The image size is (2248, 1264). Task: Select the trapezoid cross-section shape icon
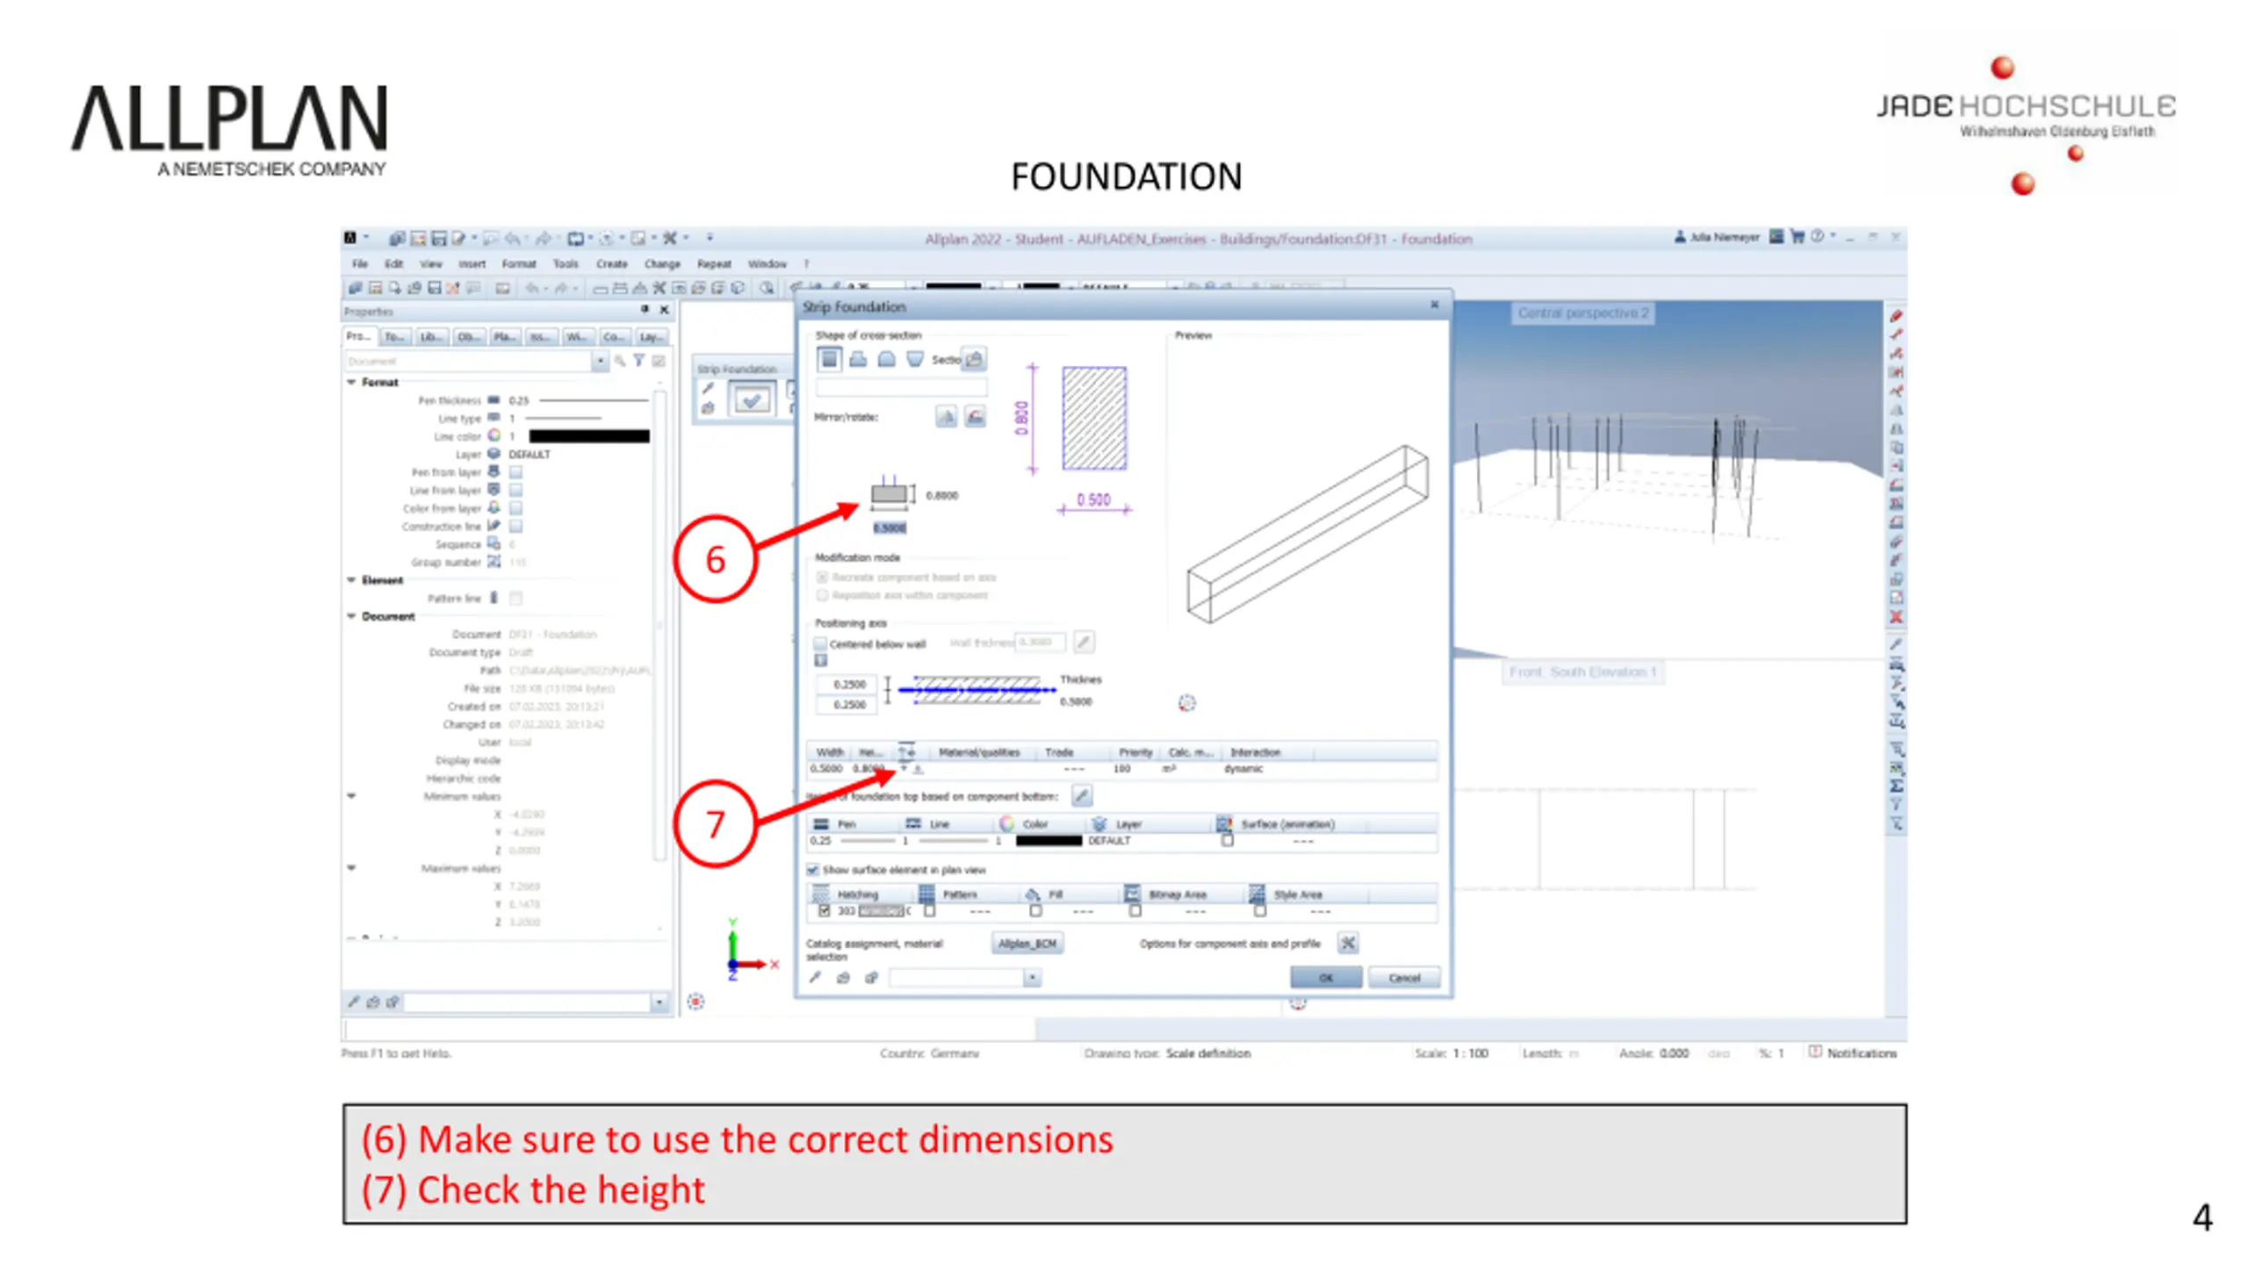click(x=915, y=358)
